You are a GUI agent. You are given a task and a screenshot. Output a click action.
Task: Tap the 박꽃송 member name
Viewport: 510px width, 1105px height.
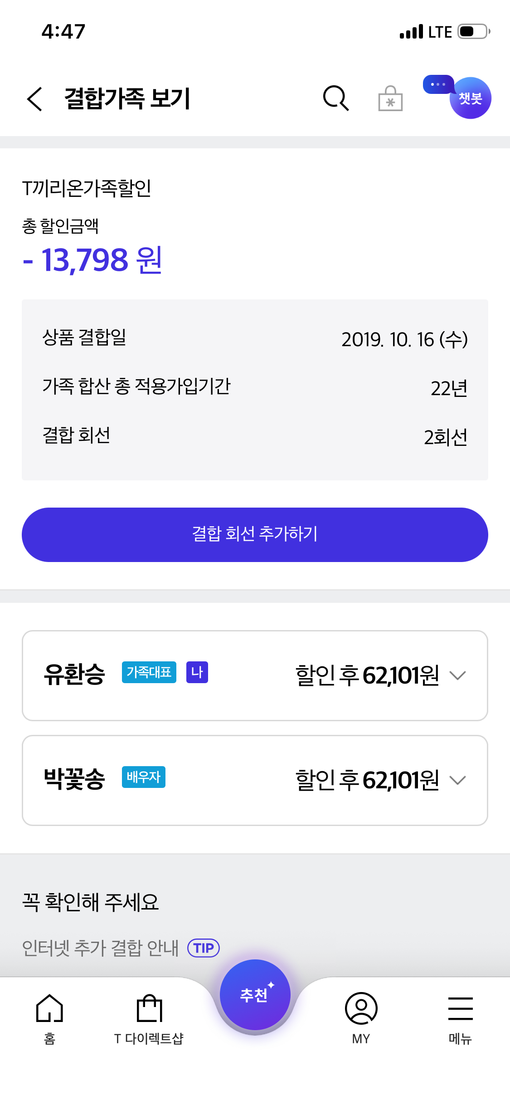(x=74, y=779)
